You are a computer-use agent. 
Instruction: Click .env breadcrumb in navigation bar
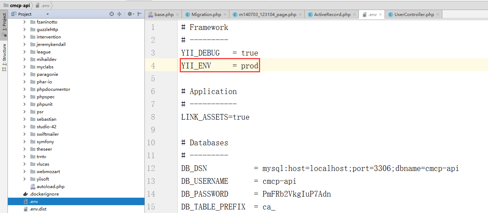[43, 5]
